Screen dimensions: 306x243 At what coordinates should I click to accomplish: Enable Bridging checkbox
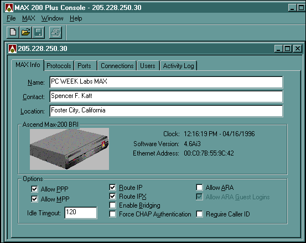112,205
